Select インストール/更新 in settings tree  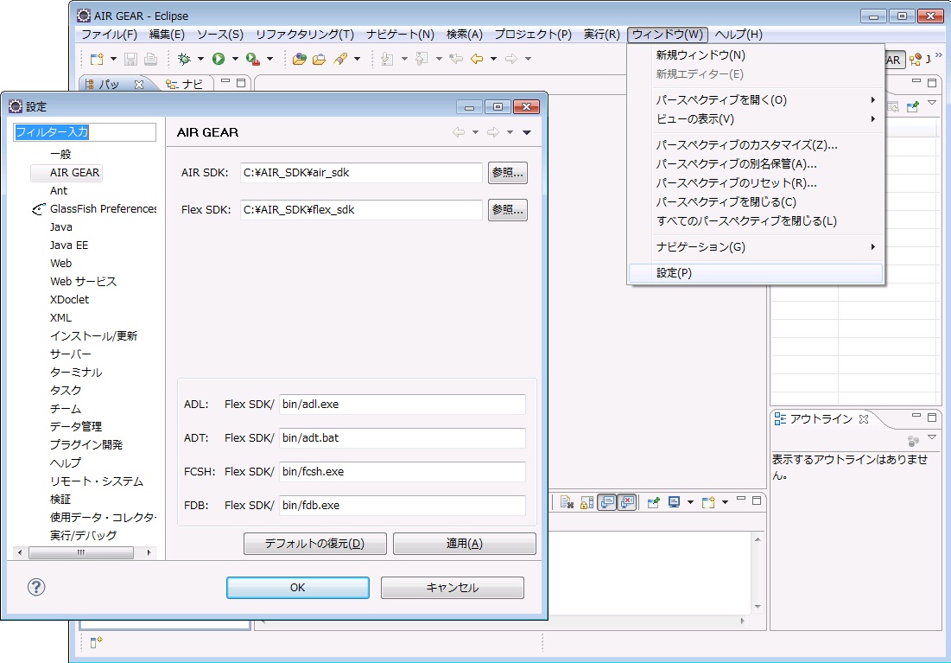pos(93,335)
